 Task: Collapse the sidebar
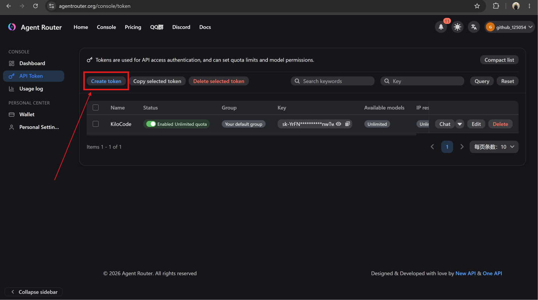(x=34, y=292)
